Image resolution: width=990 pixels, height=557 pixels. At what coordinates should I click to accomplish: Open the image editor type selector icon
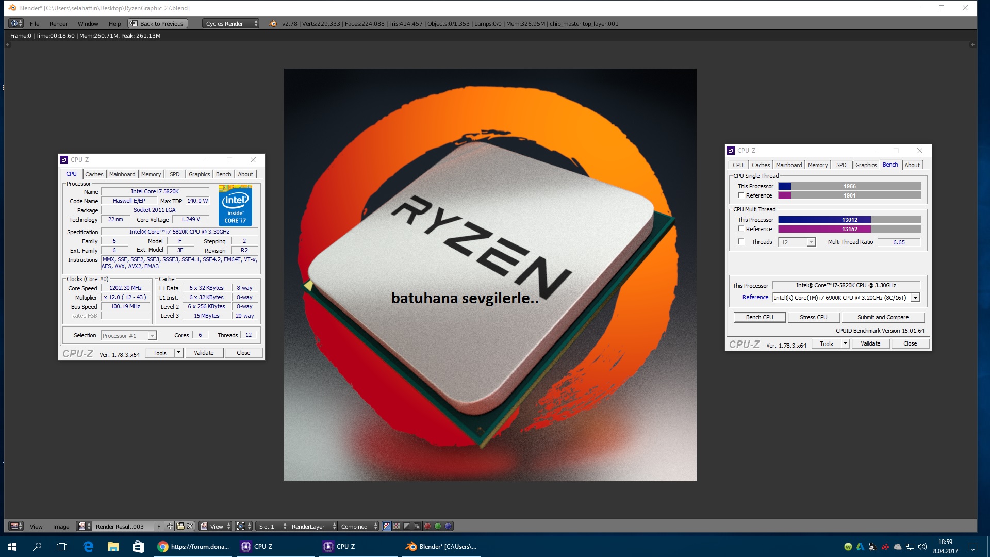(16, 526)
